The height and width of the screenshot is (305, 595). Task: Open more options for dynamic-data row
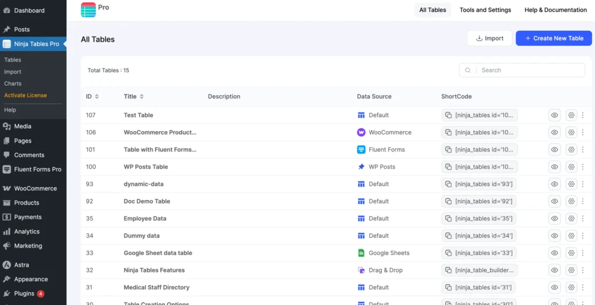coord(583,184)
